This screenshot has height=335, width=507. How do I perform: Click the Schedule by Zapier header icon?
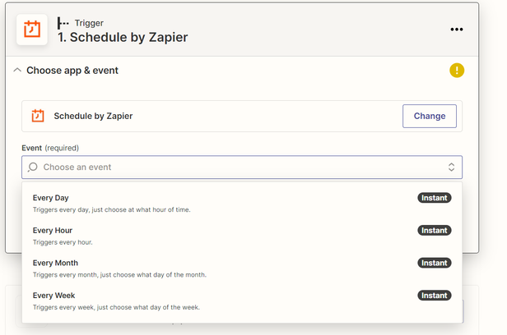click(31, 30)
